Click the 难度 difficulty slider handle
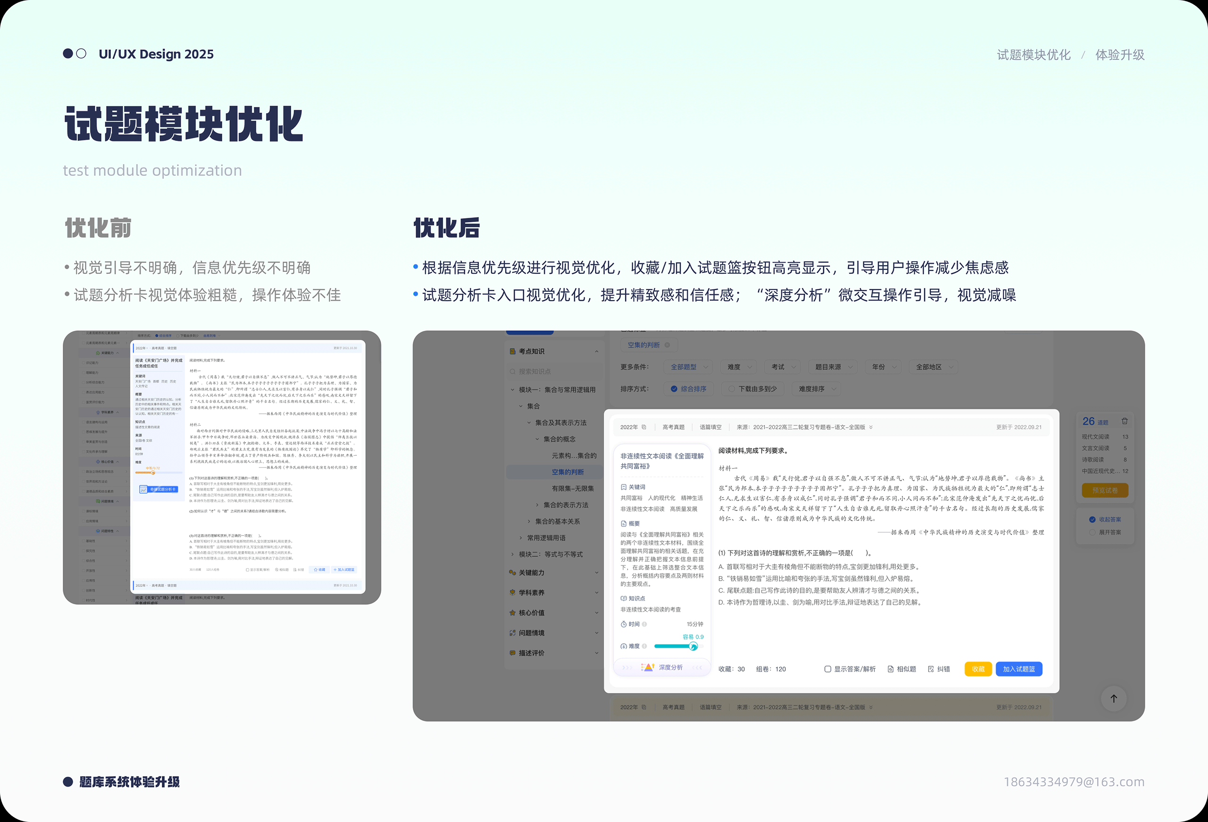The width and height of the screenshot is (1208, 822). click(693, 646)
